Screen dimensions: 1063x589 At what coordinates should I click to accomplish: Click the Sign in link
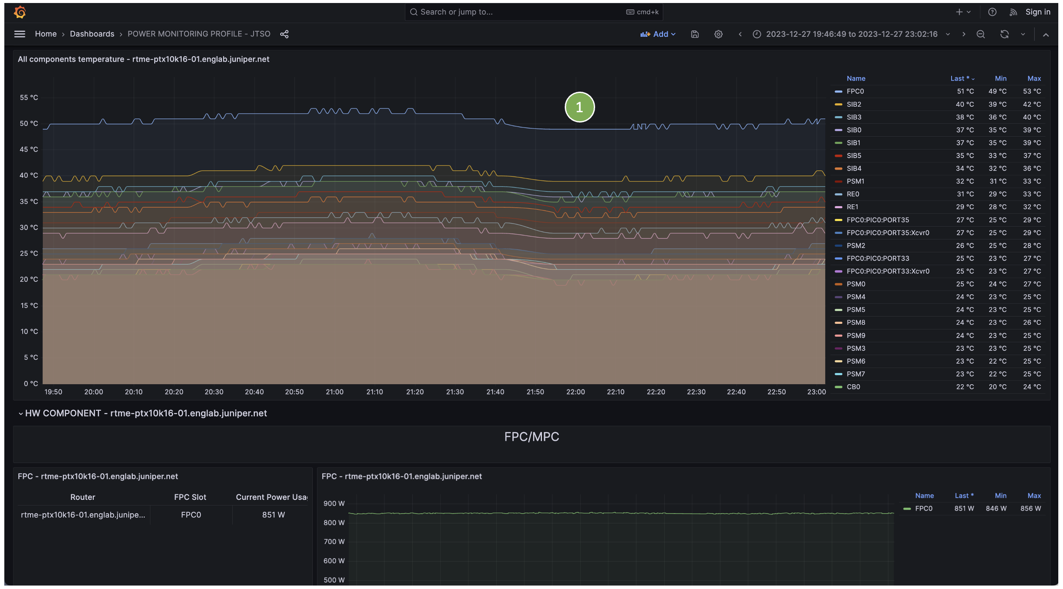point(1037,12)
